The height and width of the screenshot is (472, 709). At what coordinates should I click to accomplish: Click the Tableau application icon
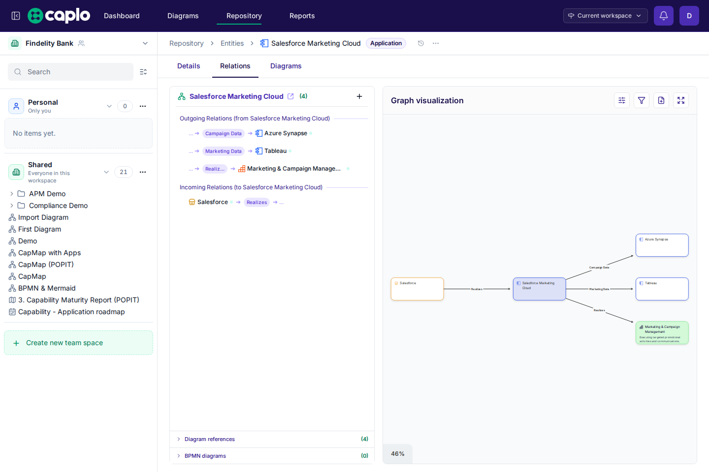click(259, 151)
